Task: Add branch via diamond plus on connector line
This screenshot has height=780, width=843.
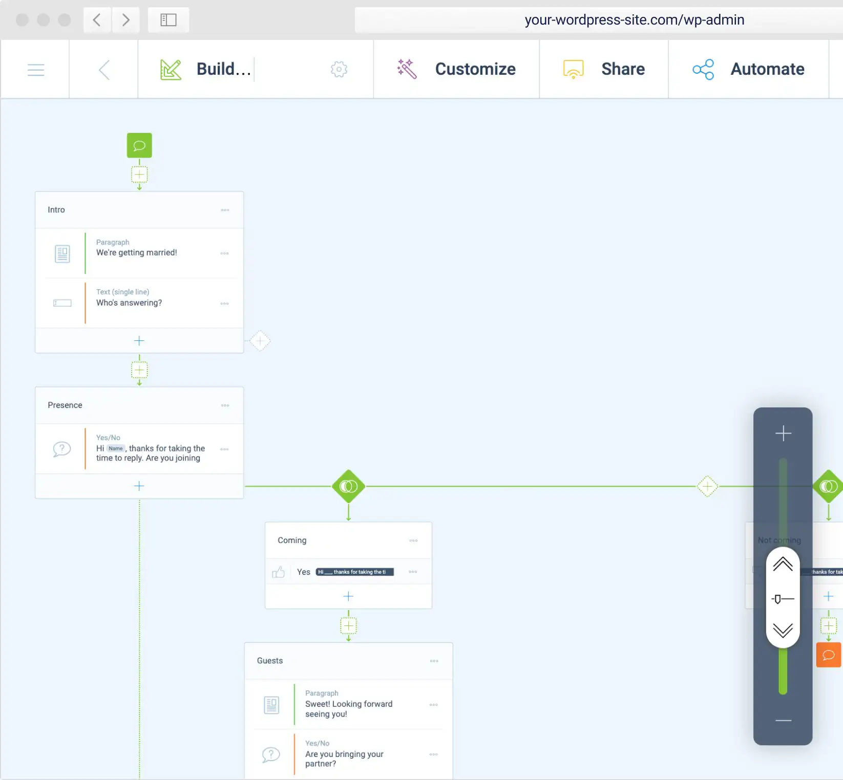Action: [x=707, y=486]
